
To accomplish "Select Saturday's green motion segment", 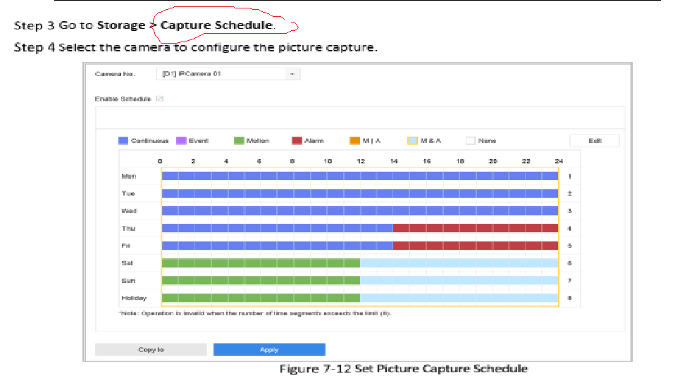I will [x=261, y=263].
